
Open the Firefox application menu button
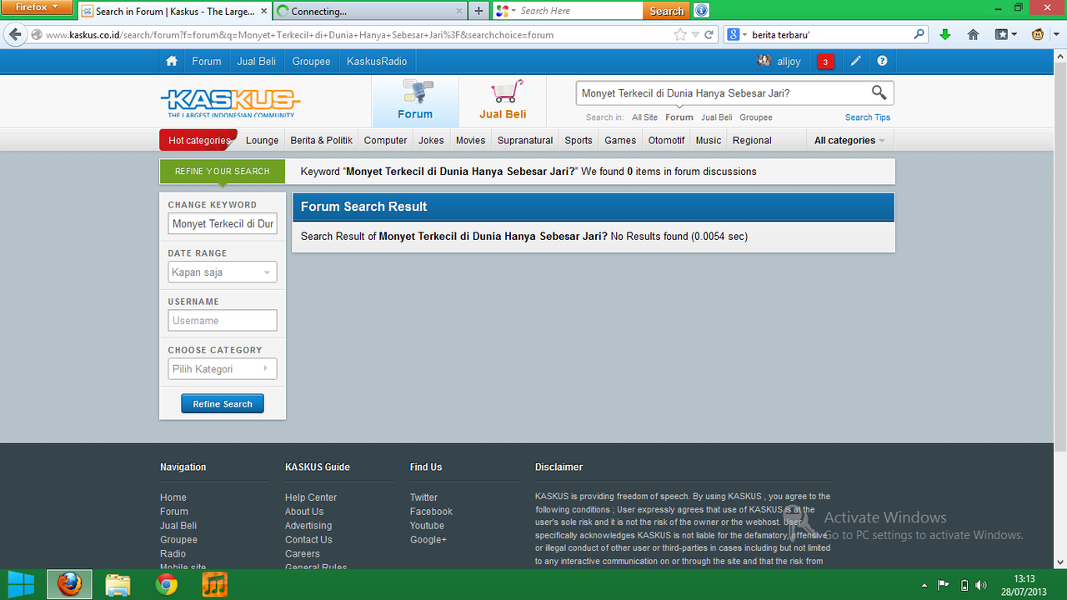coord(37,7)
